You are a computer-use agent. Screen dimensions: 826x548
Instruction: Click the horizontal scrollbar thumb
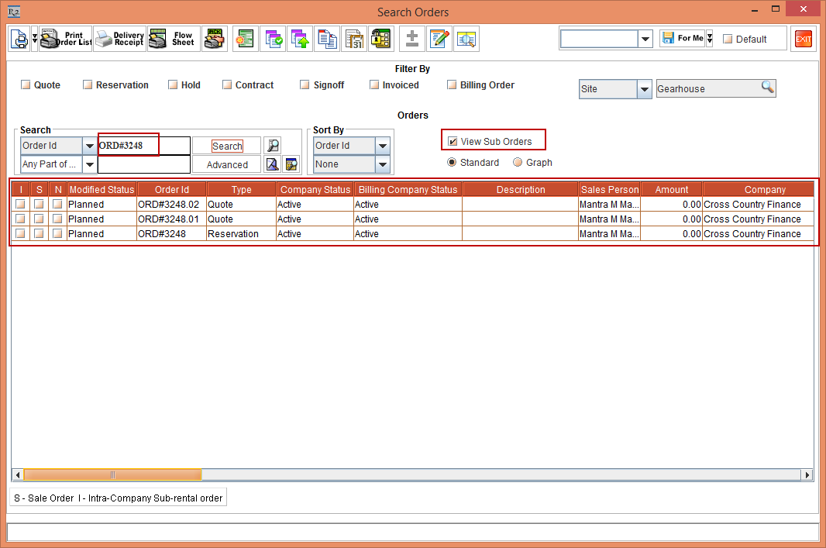(112, 474)
